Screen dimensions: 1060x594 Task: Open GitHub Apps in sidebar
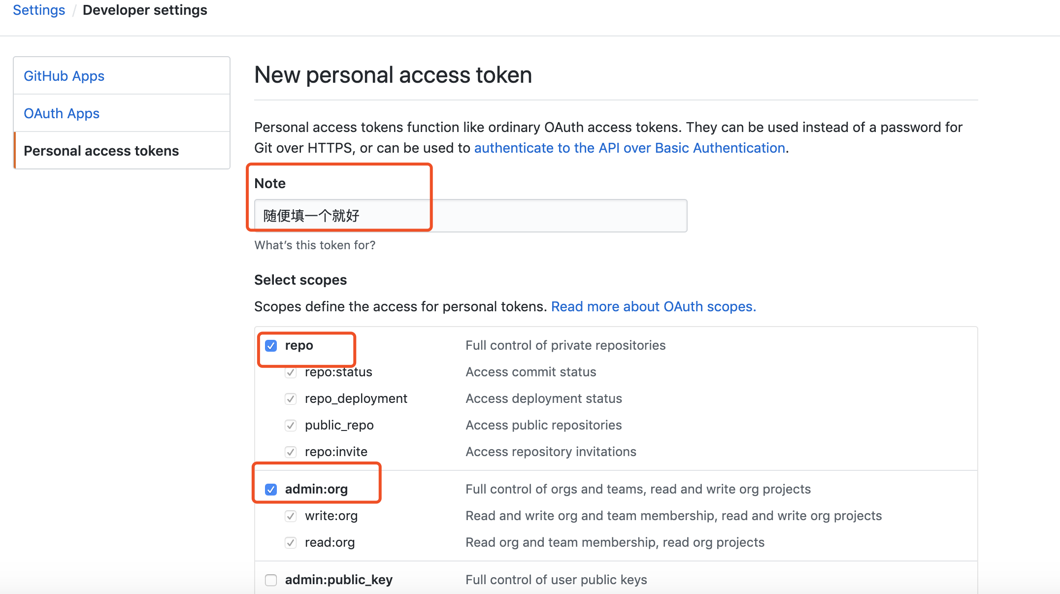(64, 76)
